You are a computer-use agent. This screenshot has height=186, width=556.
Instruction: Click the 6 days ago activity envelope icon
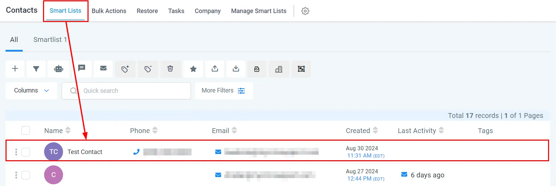(404, 175)
